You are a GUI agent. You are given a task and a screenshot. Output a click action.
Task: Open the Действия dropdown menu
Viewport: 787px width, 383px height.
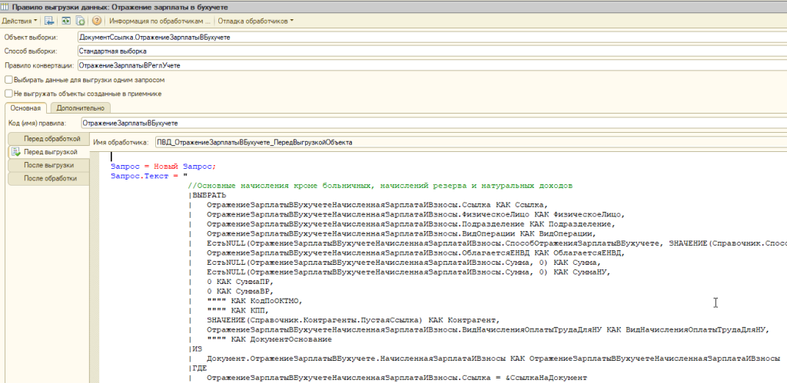coord(21,21)
